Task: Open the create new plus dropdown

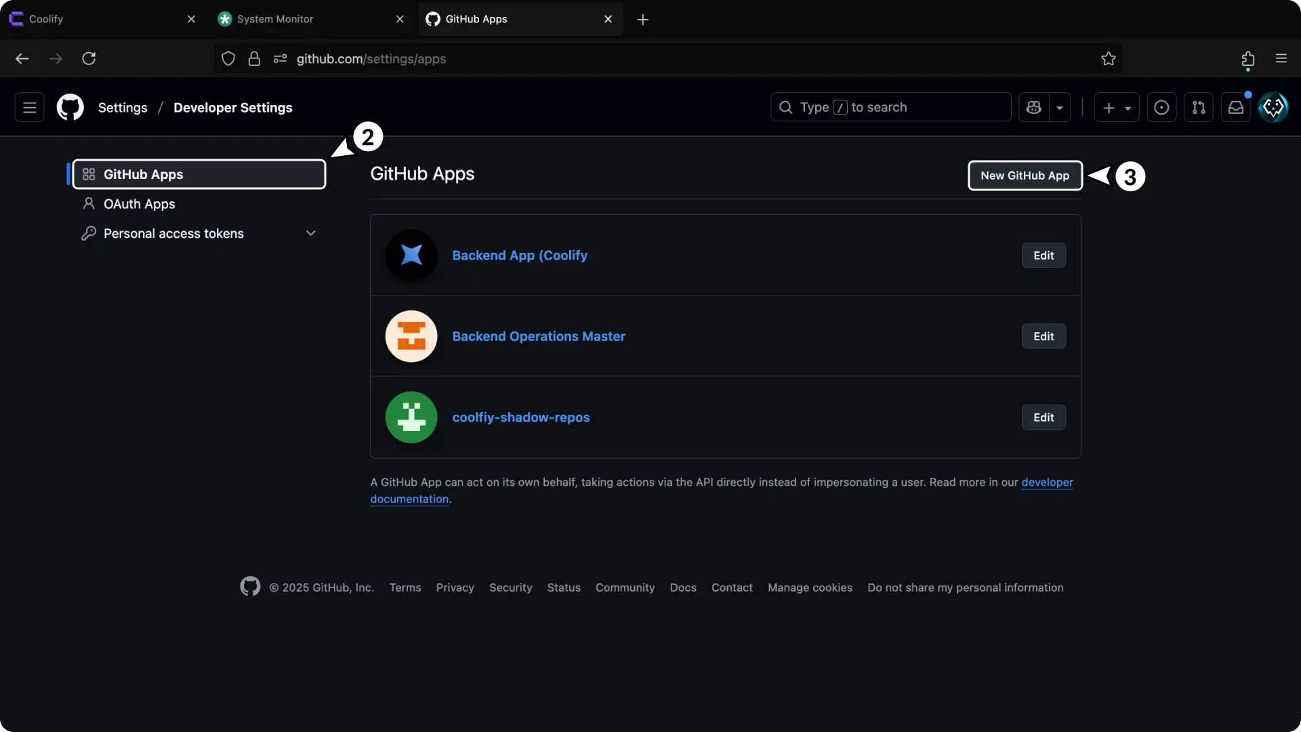Action: tap(1116, 107)
